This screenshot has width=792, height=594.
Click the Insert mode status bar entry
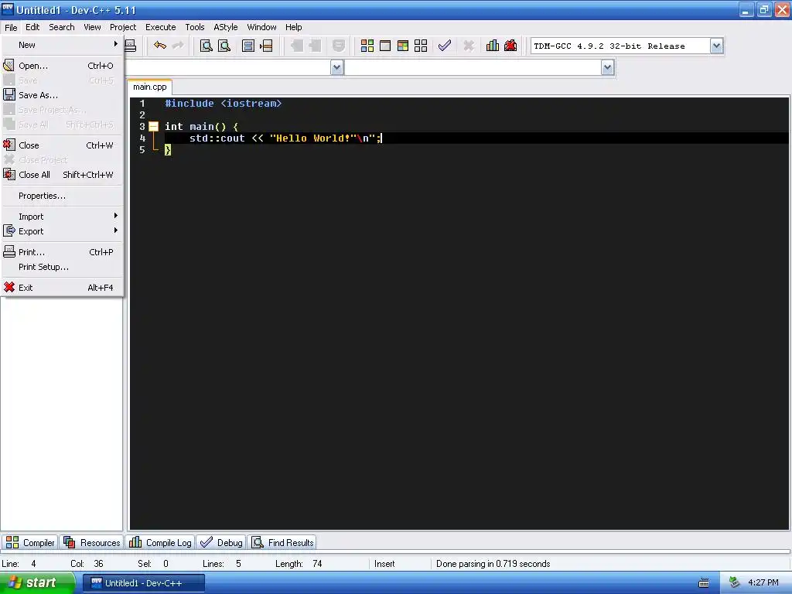384,564
